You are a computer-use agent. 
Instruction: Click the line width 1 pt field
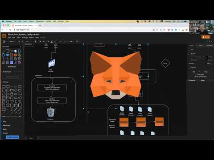[209, 57]
